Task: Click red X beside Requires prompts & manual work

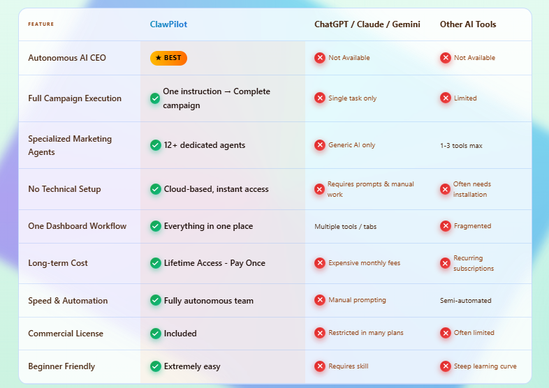Action: [x=319, y=189]
